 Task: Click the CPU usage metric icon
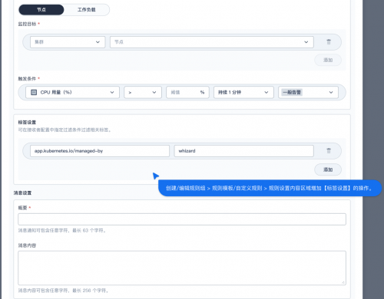click(34, 92)
